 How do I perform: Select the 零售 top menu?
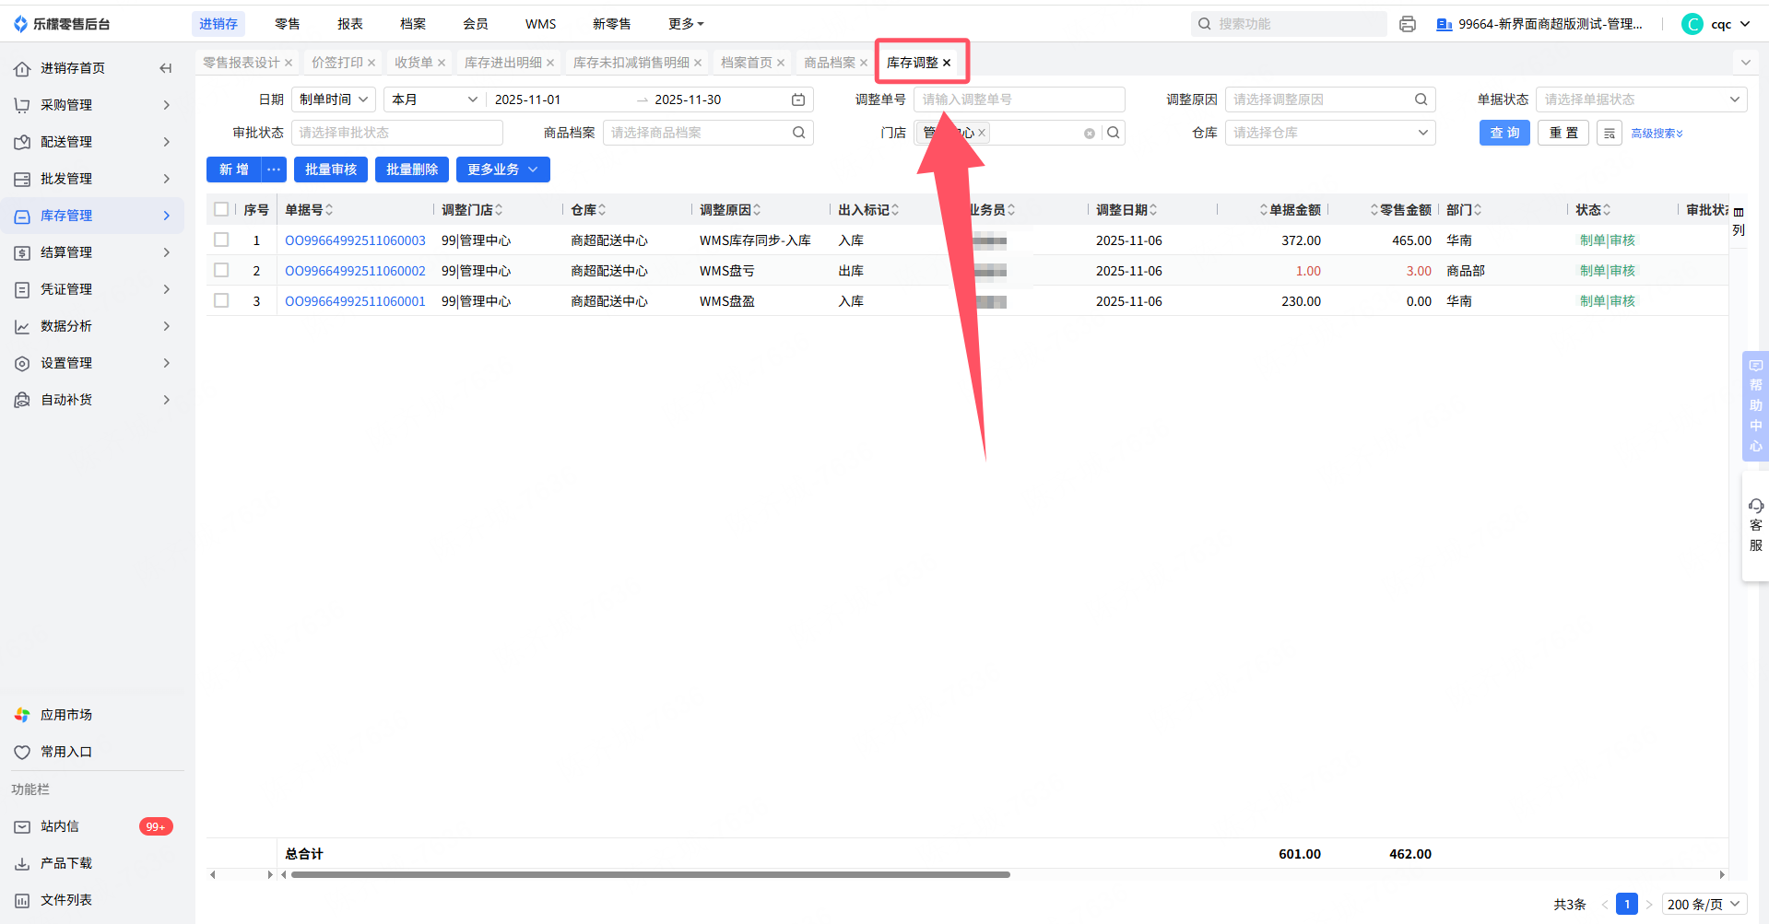tap(288, 24)
